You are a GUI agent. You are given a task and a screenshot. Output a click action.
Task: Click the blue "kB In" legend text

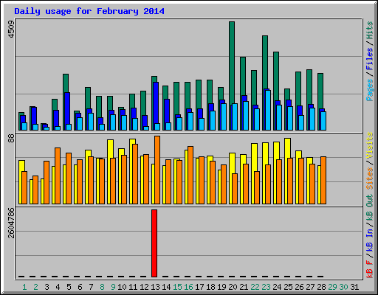(x=370, y=240)
